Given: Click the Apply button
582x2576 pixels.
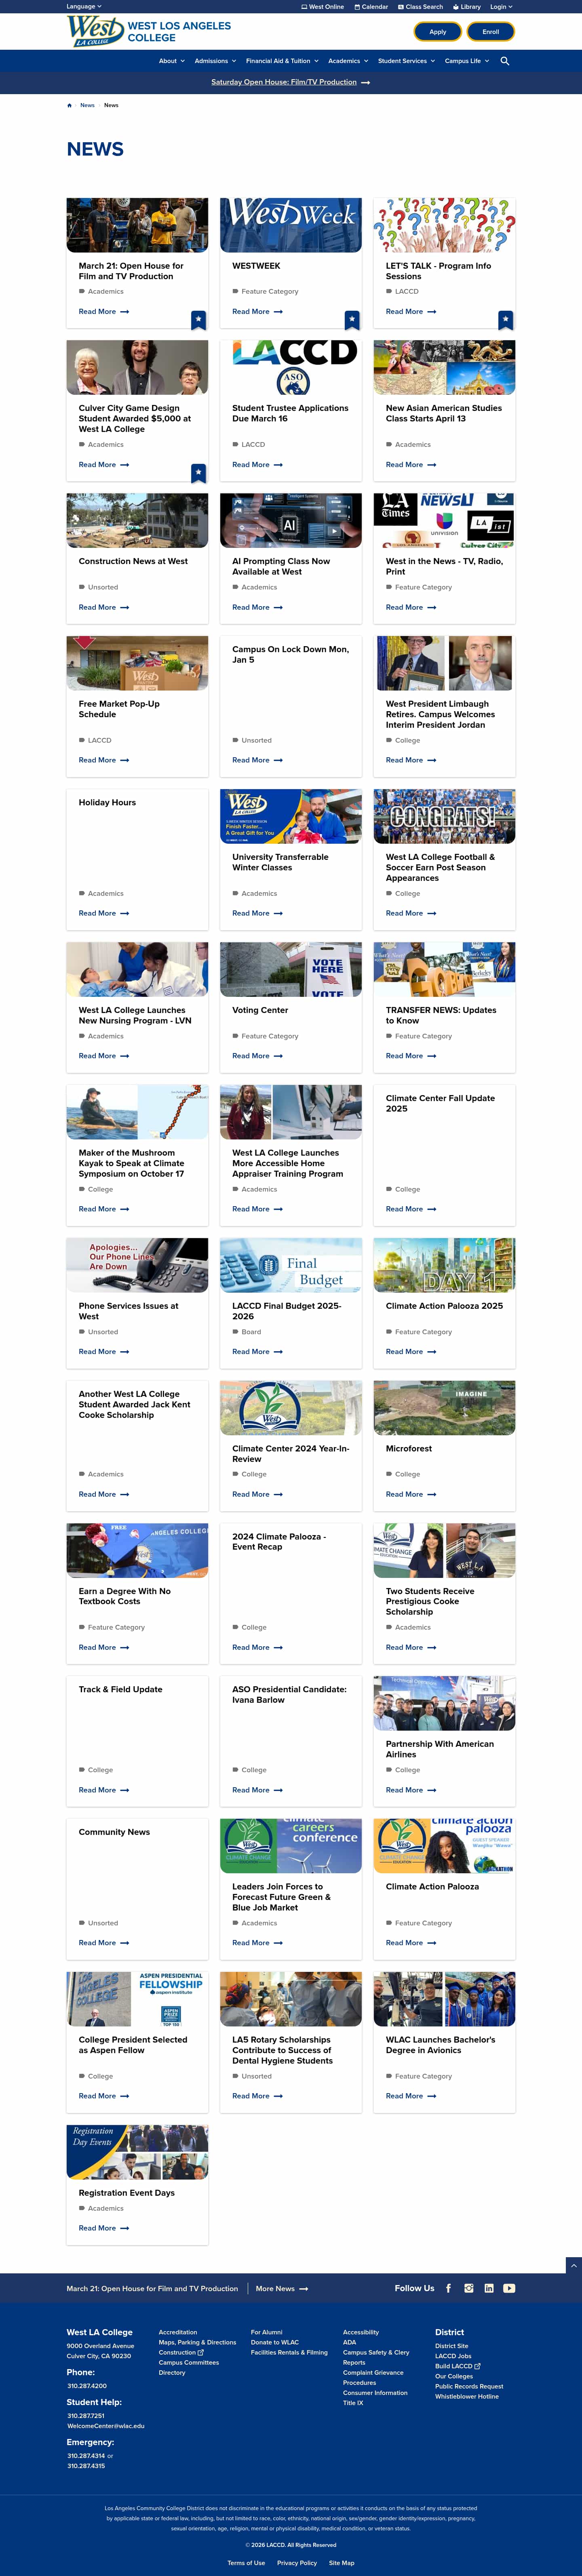Looking at the screenshot, I should tap(438, 32).
